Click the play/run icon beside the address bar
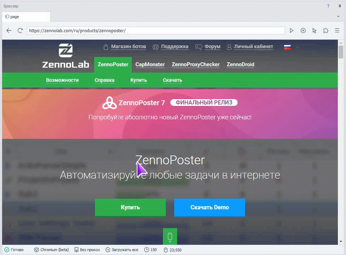The height and width of the screenshot is (255, 346). pyautogui.click(x=291, y=30)
